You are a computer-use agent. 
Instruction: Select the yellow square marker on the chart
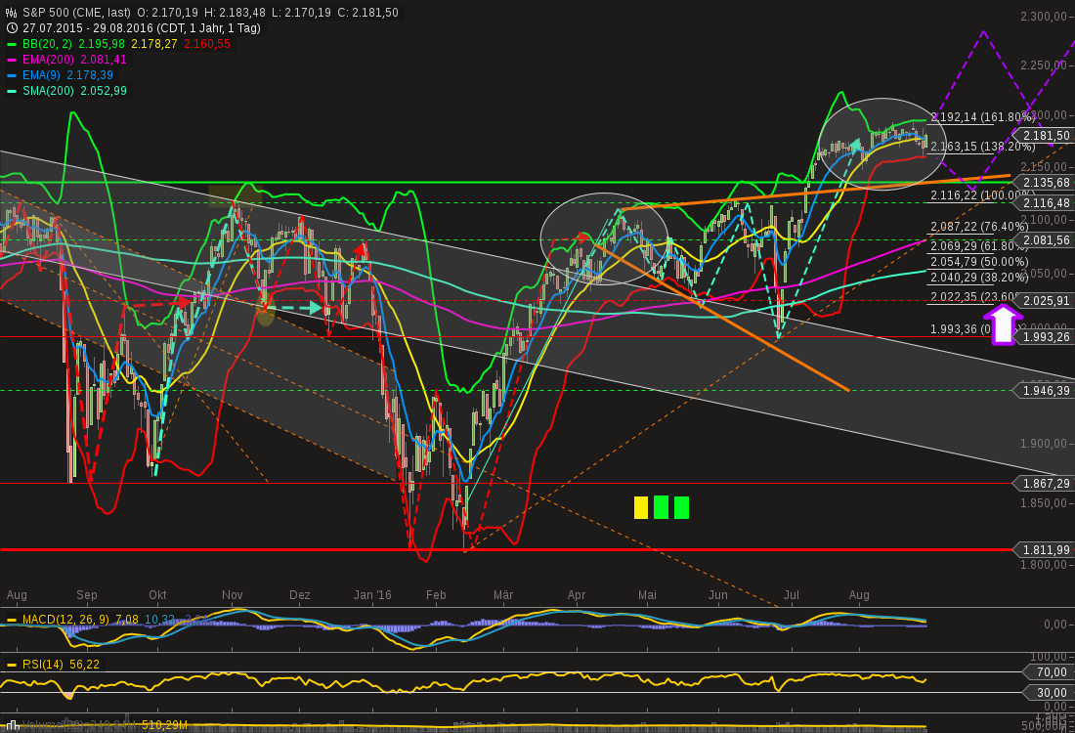coord(641,508)
